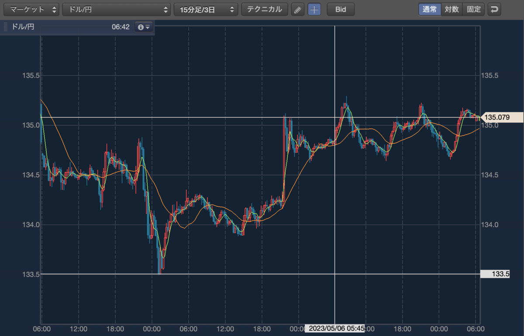Select the pencil drawing tool icon
The image size is (524, 336).
298,9
